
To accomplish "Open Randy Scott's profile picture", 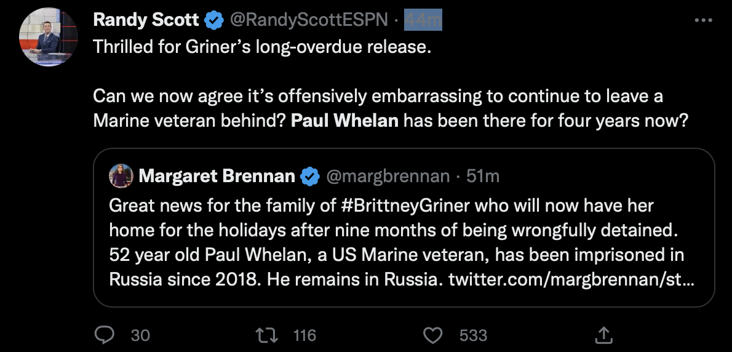I will pos(49,38).
